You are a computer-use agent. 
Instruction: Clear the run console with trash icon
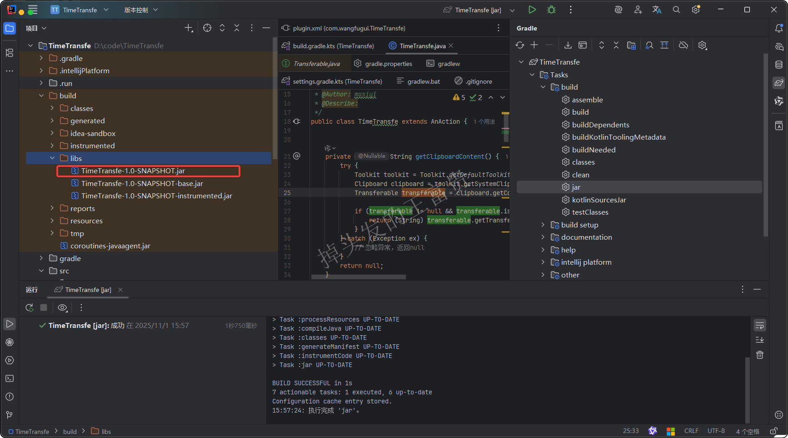pyautogui.click(x=760, y=355)
